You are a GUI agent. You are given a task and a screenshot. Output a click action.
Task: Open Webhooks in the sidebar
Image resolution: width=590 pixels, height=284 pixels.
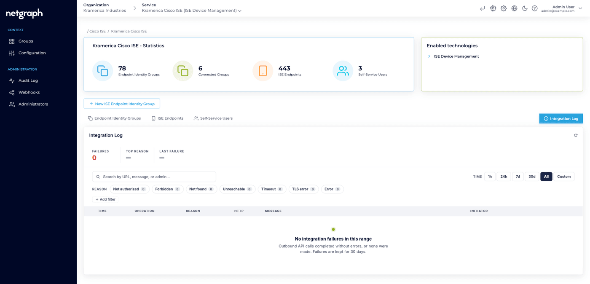pos(29,92)
